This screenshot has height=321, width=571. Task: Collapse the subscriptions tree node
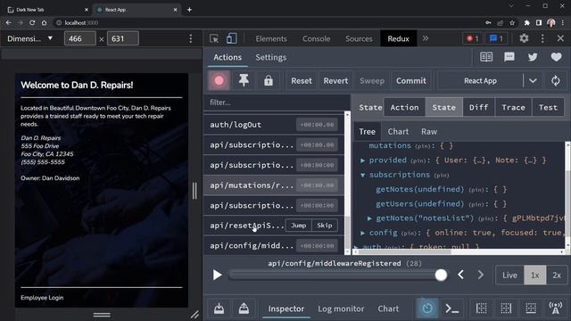363,175
